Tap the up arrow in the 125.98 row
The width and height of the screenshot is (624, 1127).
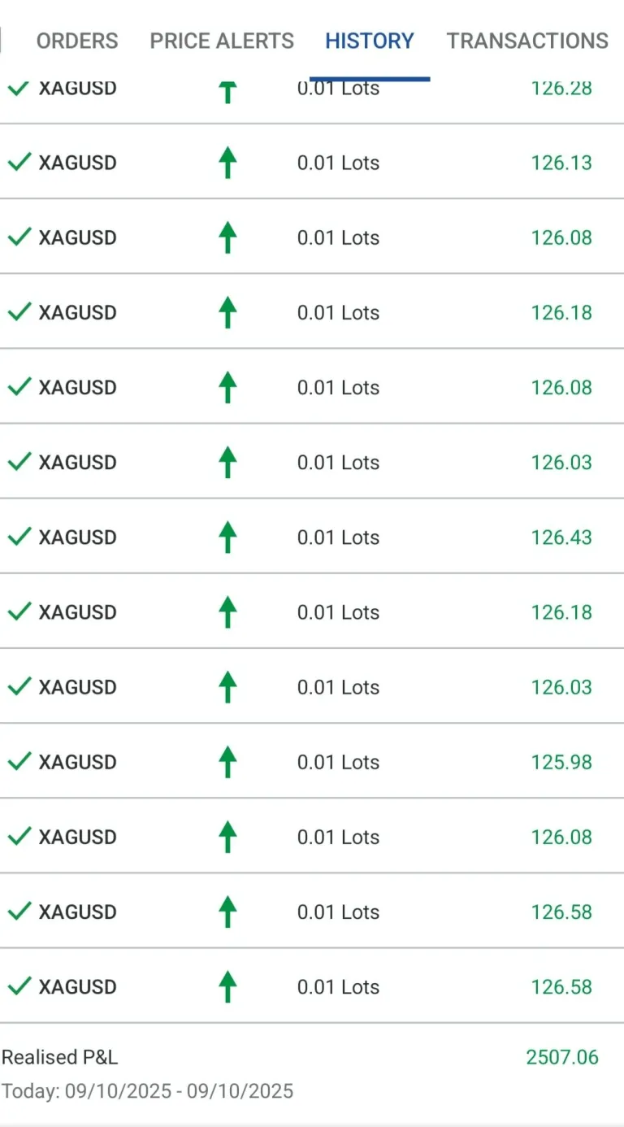pyautogui.click(x=227, y=762)
